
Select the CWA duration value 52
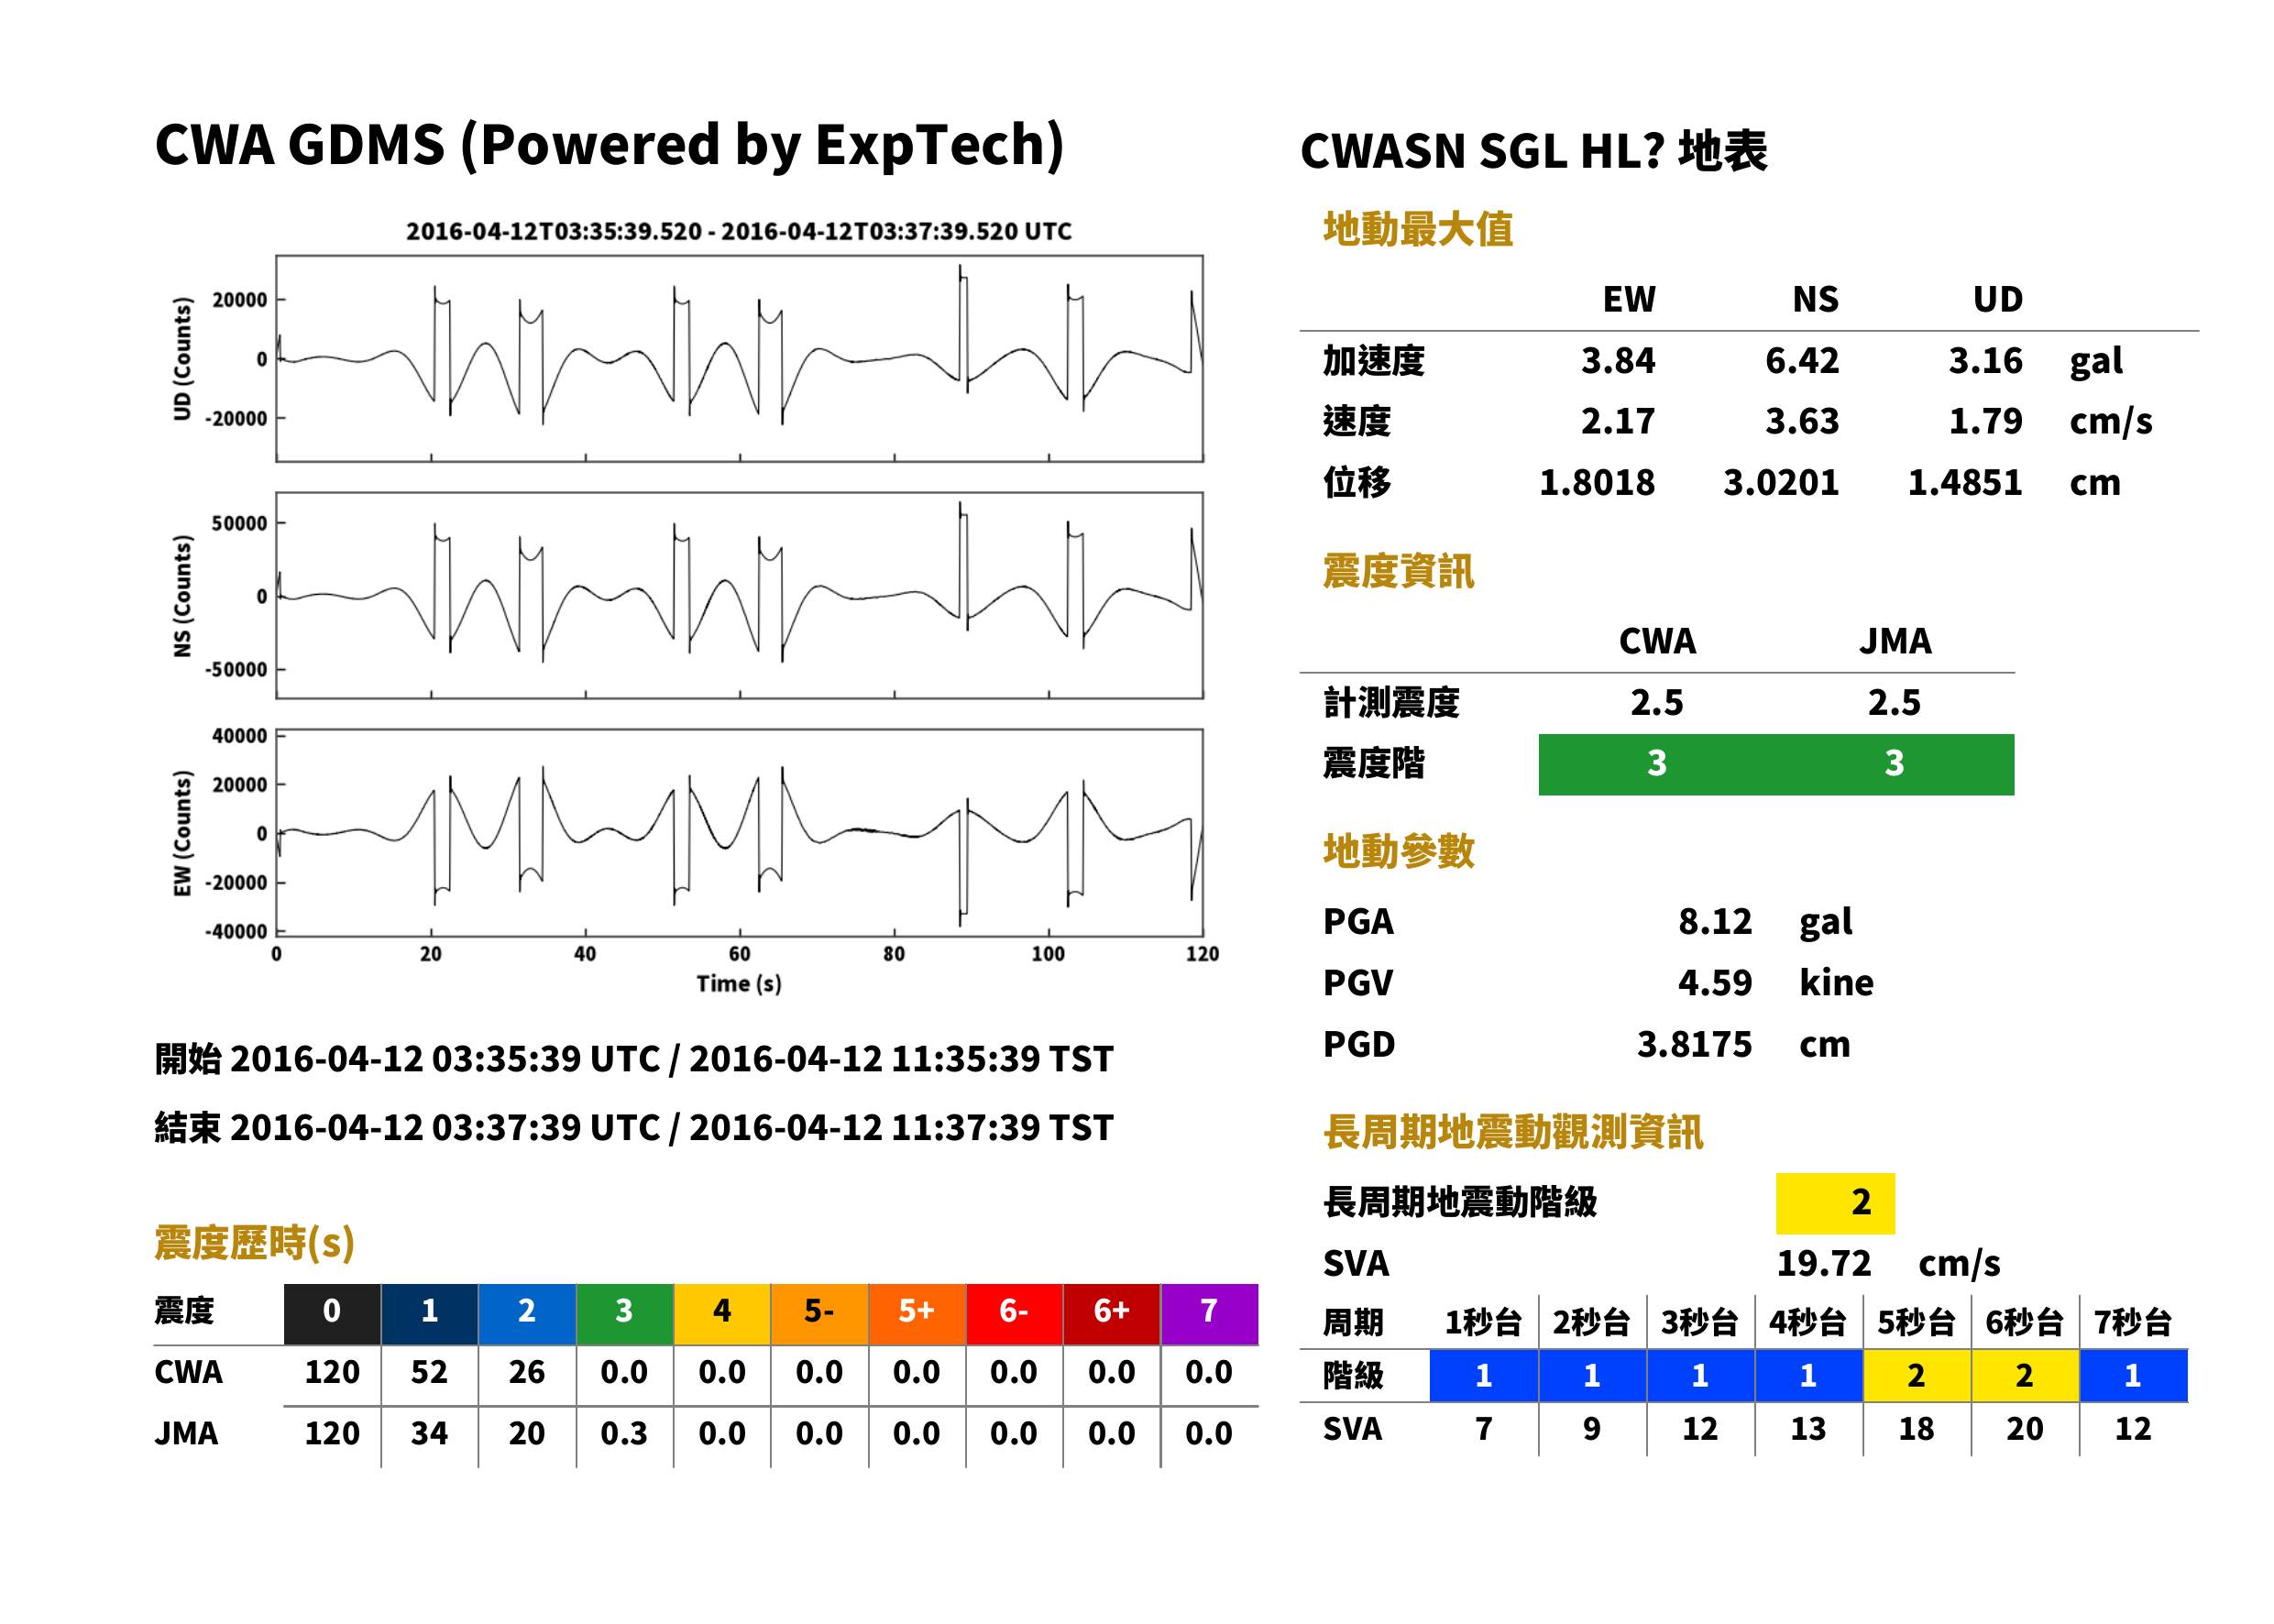(x=429, y=1372)
